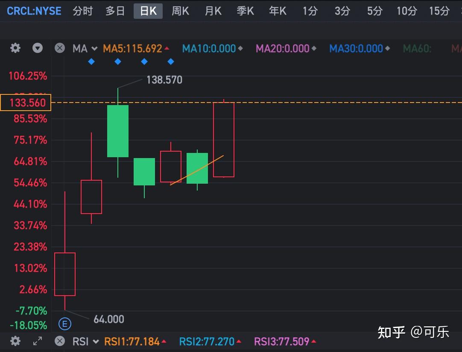Expand the circle down-arrow next to the gear

pyautogui.click(x=38, y=48)
